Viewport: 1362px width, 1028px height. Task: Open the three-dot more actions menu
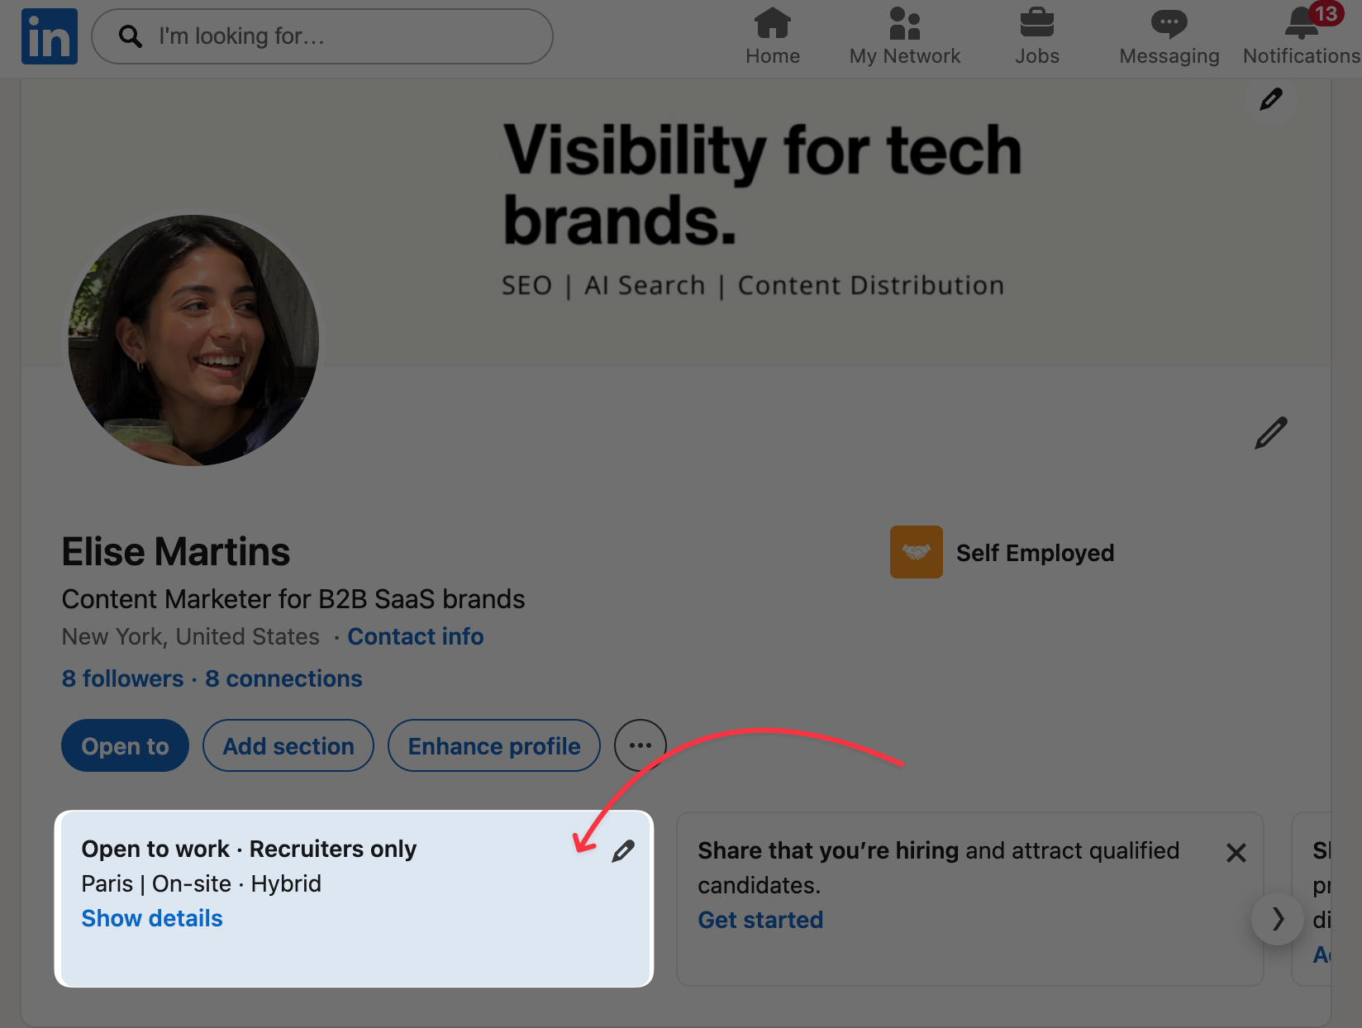(641, 745)
